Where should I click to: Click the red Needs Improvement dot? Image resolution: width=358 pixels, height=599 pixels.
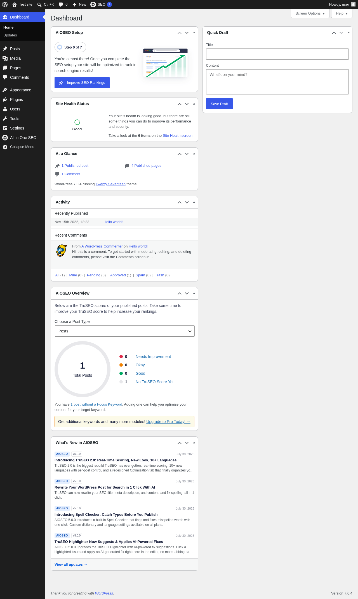click(121, 357)
